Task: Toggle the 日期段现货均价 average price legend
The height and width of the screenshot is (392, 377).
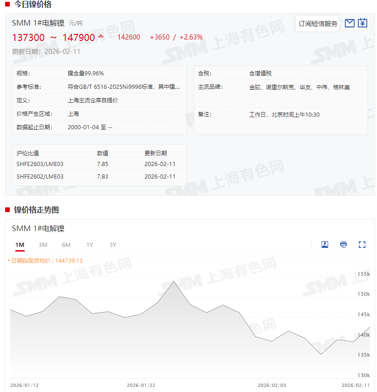Action: coord(45,261)
